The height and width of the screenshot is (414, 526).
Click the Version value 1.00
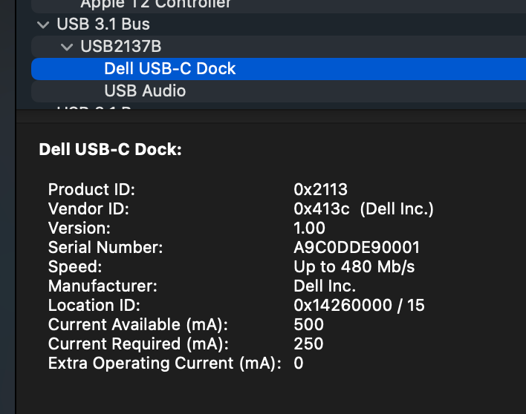pyautogui.click(x=310, y=229)
